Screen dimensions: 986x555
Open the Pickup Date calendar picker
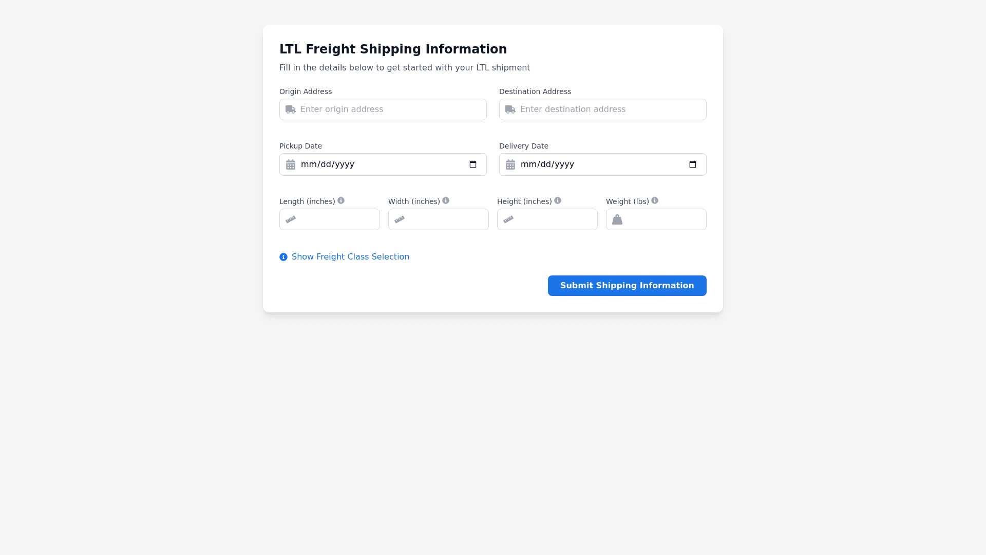pyautogui.click(x=473, y=164)
